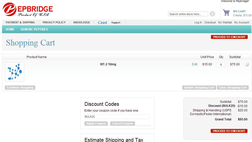The image size is (252, 142).
Task: Go to My Wishlist
Action: [225, 23]
